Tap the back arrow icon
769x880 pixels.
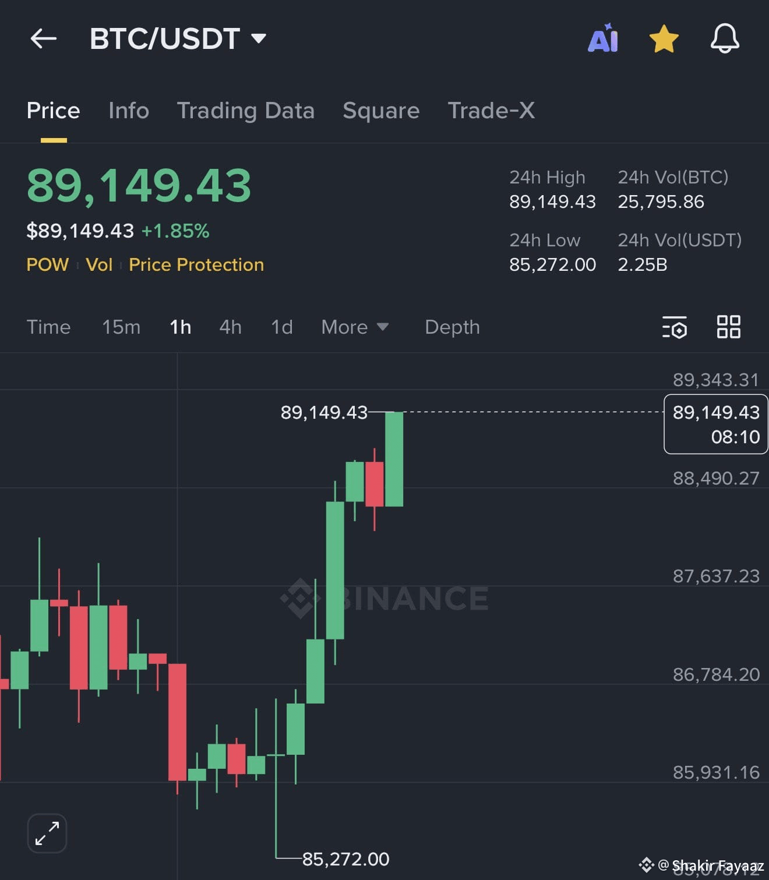pyautogui.click(x=44, y=39)
